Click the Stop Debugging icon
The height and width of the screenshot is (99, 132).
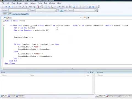[x=9, y=7]
